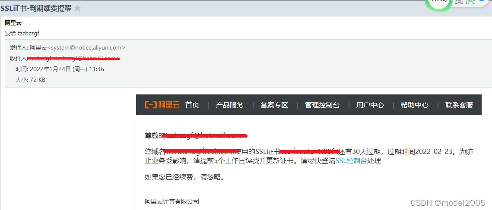
Task: Open 管理控制台 in the email header
Action: (322, 105)
